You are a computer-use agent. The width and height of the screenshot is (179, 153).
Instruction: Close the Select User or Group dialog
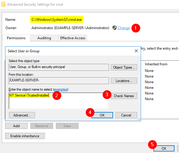click(x=136, y=51)
